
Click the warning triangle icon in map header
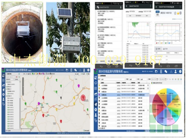pos(80,70)
